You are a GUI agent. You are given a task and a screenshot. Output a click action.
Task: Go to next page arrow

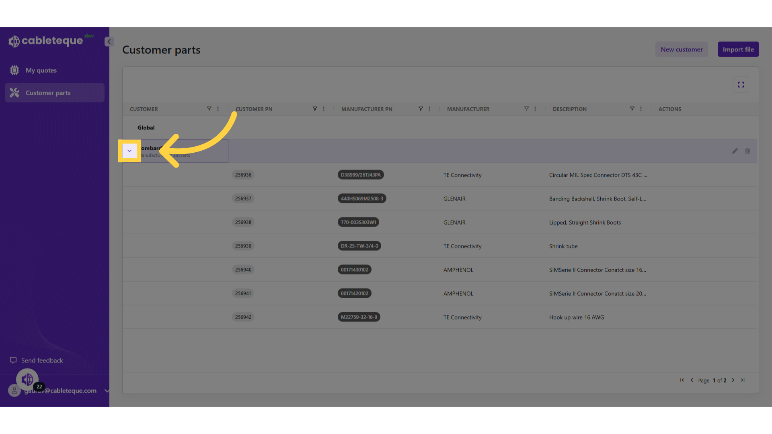(x=733, y=380)
